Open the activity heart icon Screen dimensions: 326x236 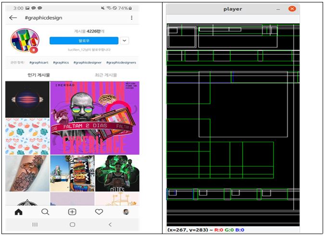99,211
